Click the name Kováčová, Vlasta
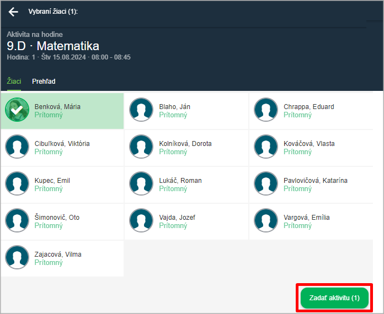384x314 pixels. pos(309,144)
